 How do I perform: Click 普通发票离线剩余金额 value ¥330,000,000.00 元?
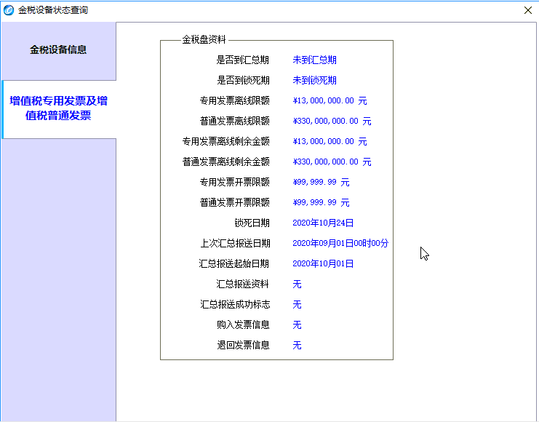point(332,162)
